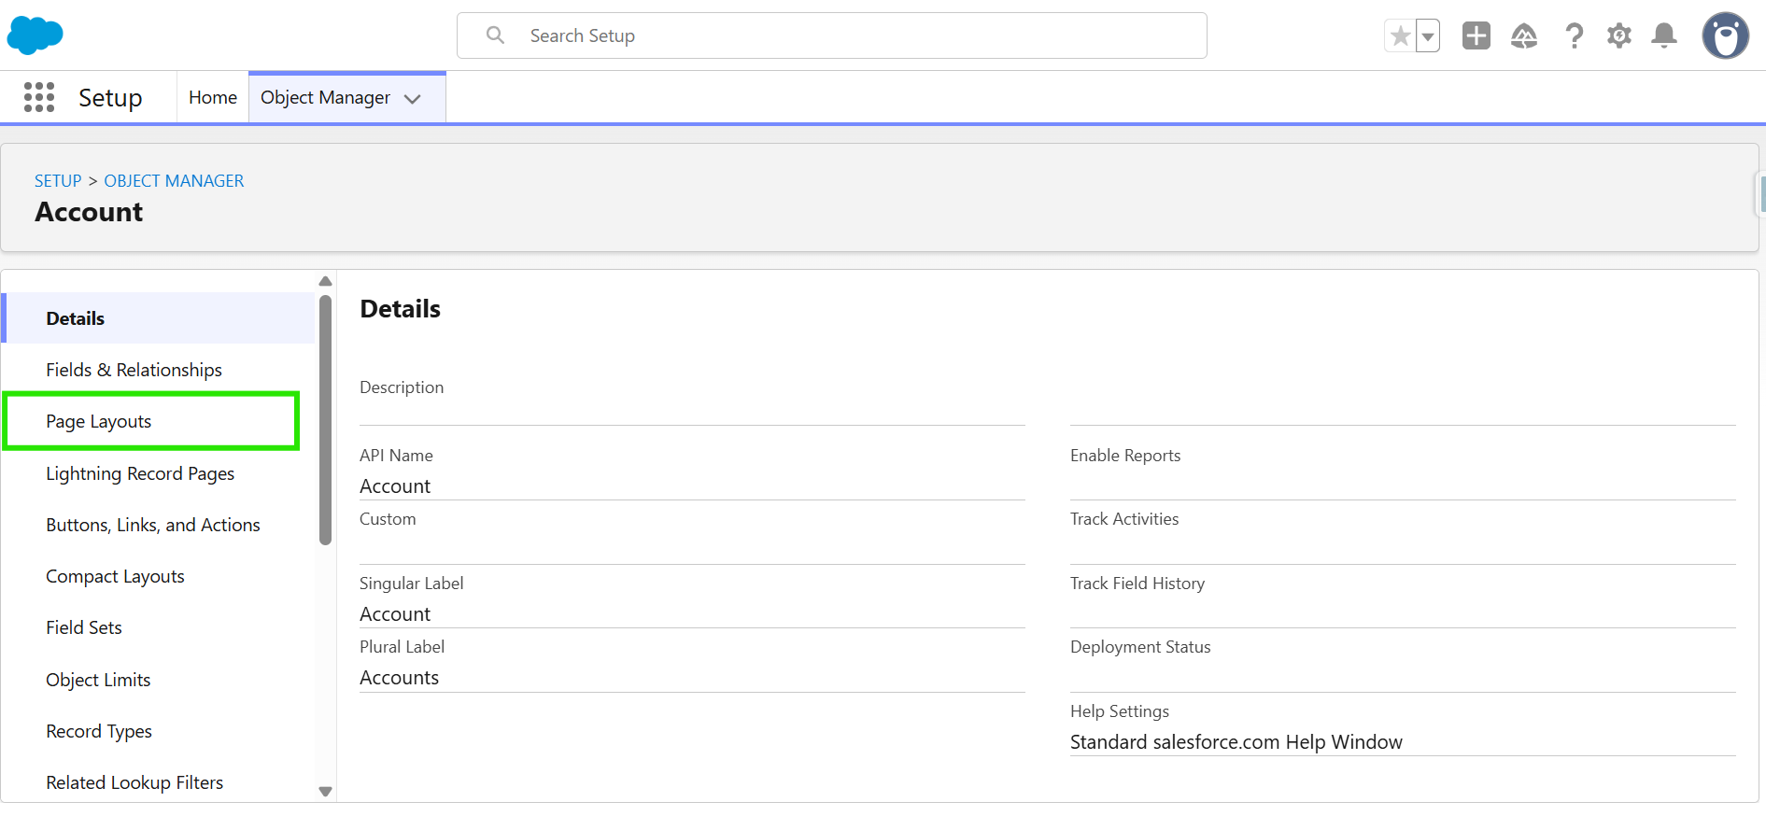Viewport: 1766px width, 816px height.
Task: Open the App Launcher grid icon
Action: [39, 97]
